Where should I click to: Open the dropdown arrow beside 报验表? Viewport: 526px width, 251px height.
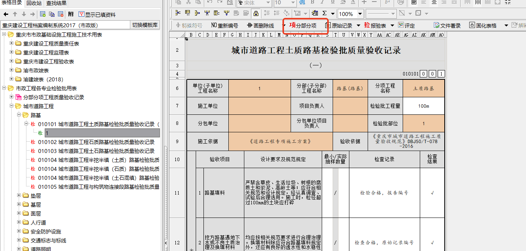pos(392,25)
